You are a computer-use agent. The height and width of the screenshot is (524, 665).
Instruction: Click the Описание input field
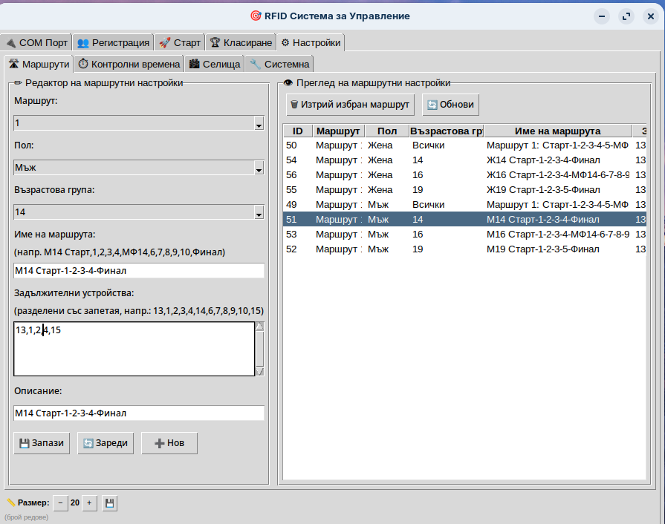tap(139, 413)
